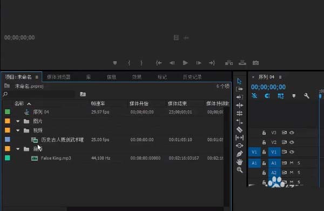The image size is (324, 211).
Task: Select the Razor tool
Action: (x=239, y=129)
